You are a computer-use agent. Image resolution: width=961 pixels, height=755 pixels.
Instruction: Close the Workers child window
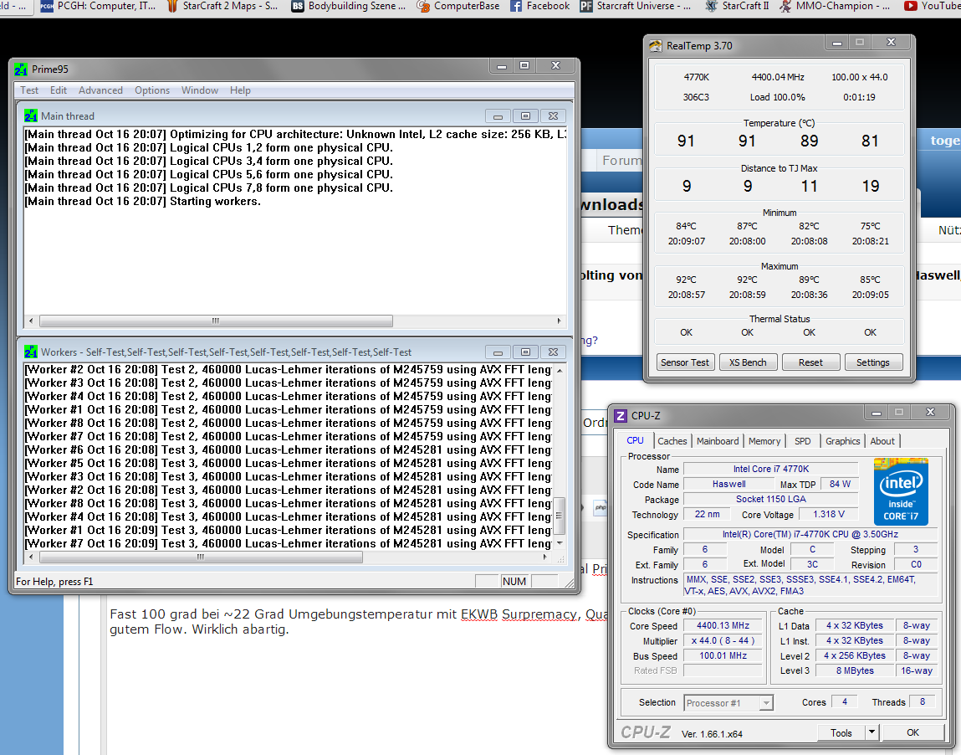[x=554, y=352]
